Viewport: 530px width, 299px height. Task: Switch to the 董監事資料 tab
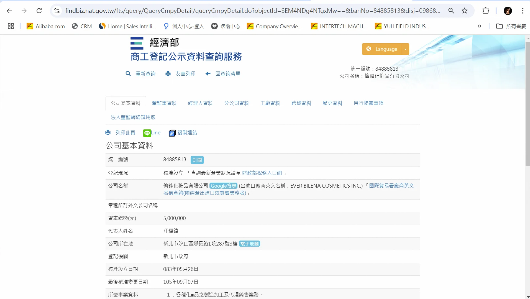pos(164,103)
